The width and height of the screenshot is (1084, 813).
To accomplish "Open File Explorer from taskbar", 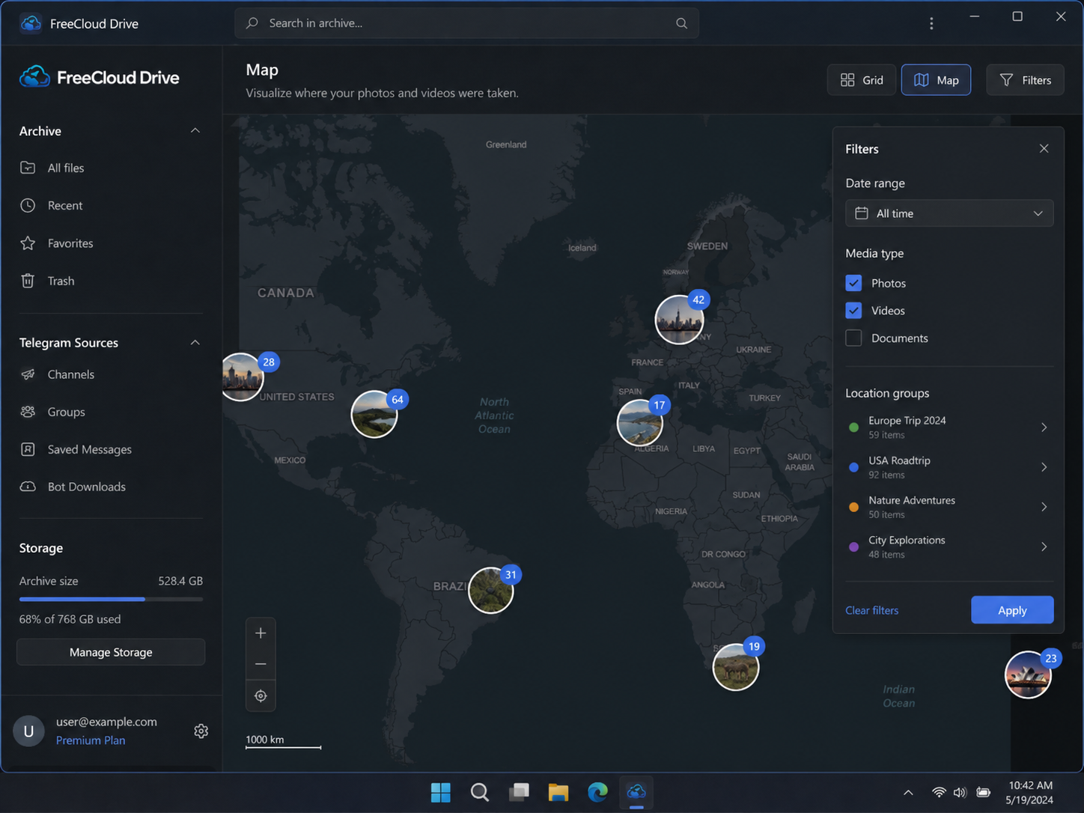I will pos(558,792).
